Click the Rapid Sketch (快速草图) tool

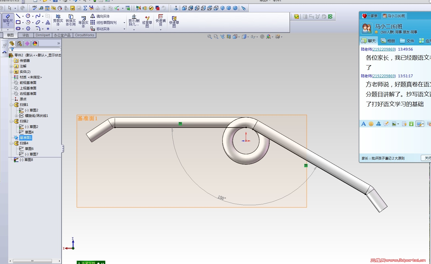(174, 22)
